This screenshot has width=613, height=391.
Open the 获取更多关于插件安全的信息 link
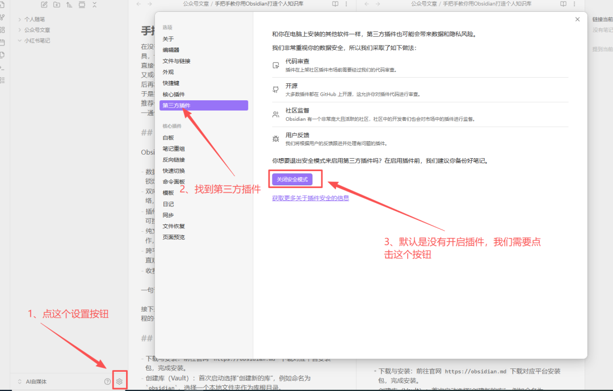click(310, 198)
